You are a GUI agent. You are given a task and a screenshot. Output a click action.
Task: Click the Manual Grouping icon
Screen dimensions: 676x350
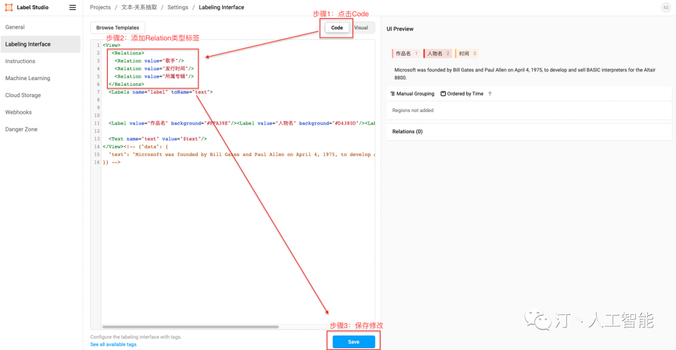pos(392,93)
